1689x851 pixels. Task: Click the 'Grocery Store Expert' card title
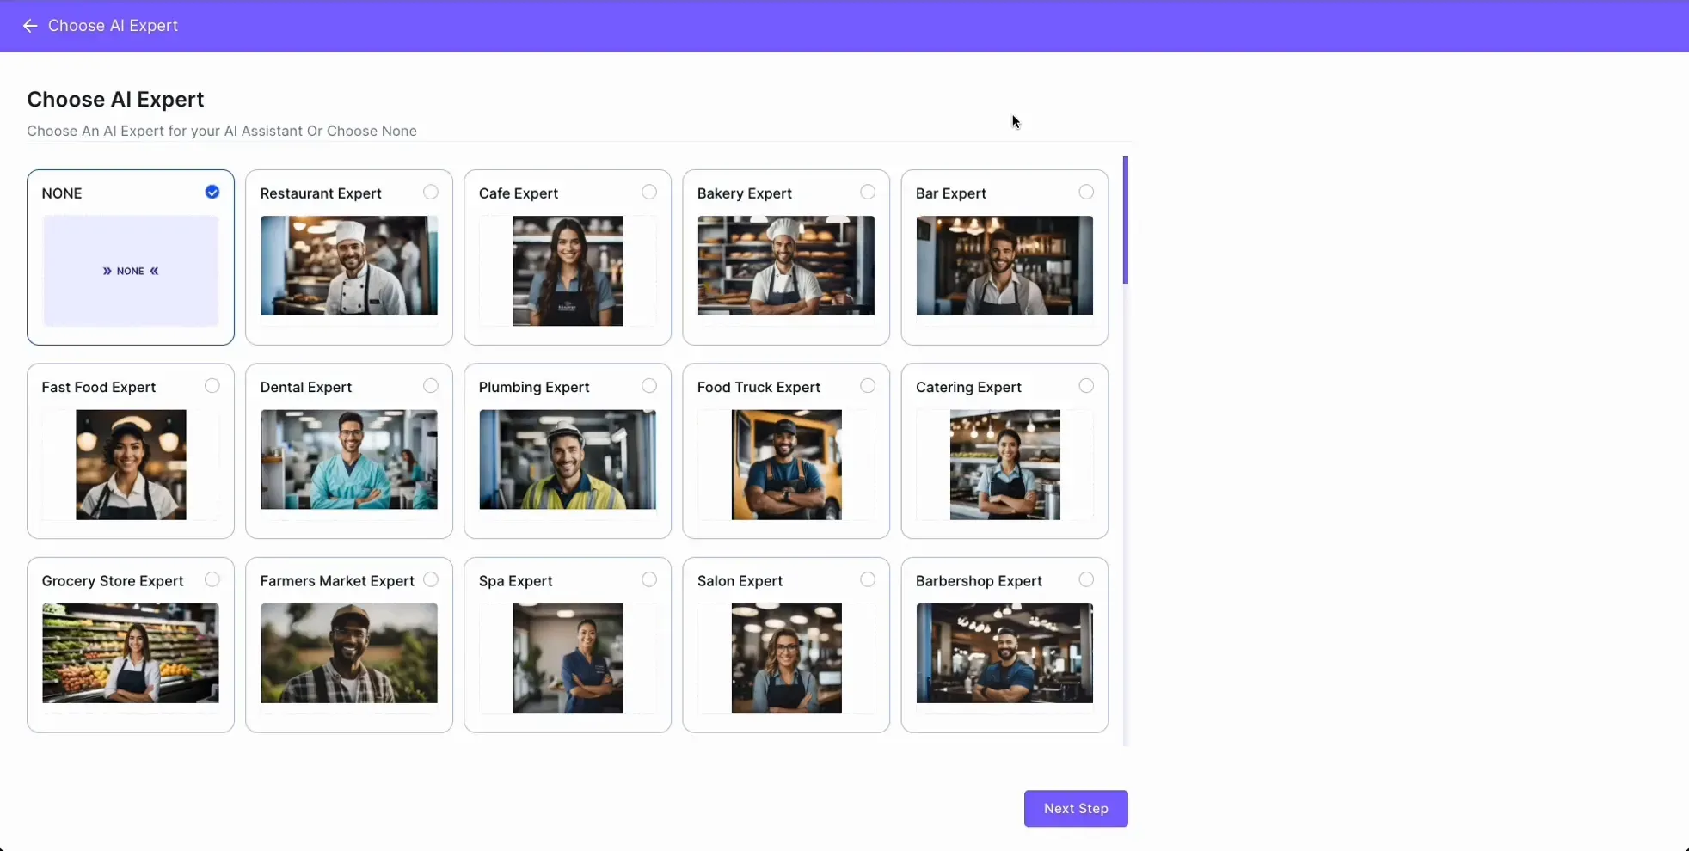click(x=113, y=581)
